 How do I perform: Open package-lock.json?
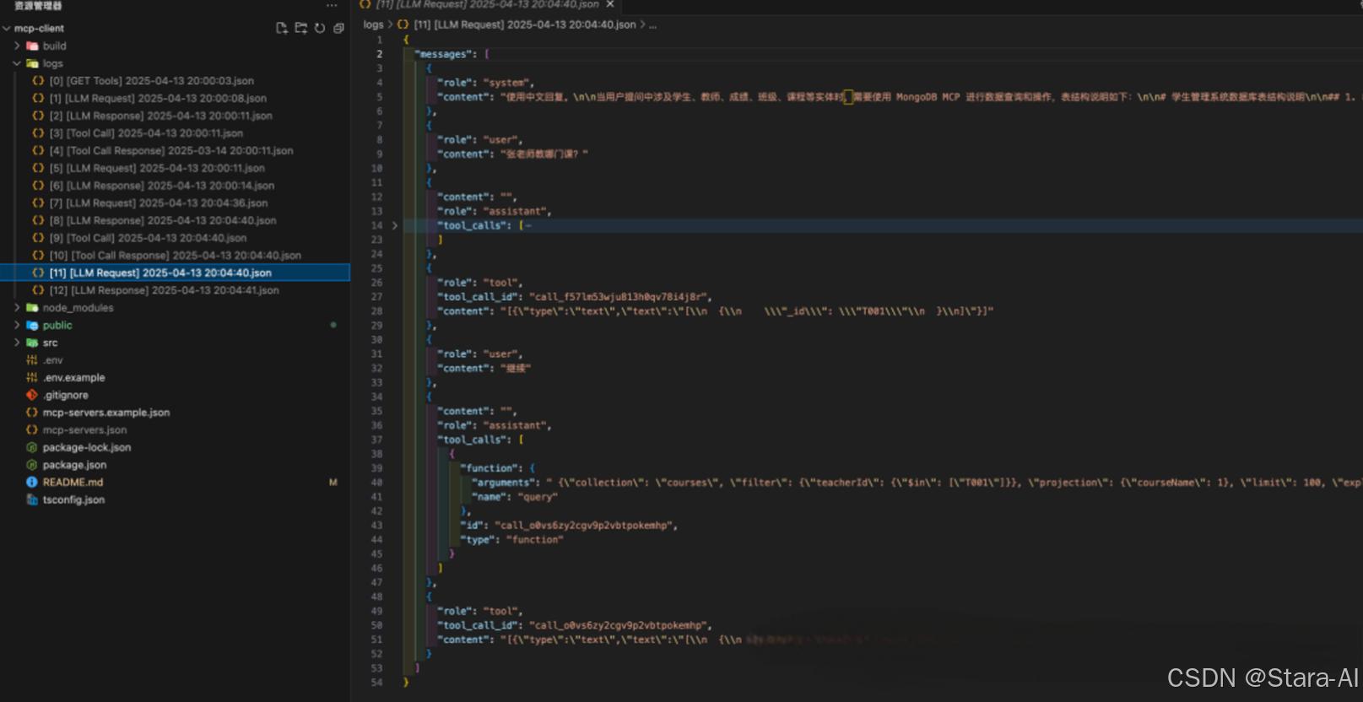pos(87,447)
